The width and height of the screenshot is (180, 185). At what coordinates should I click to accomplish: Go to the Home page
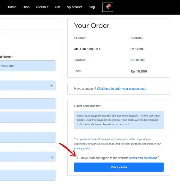[12, 7]
